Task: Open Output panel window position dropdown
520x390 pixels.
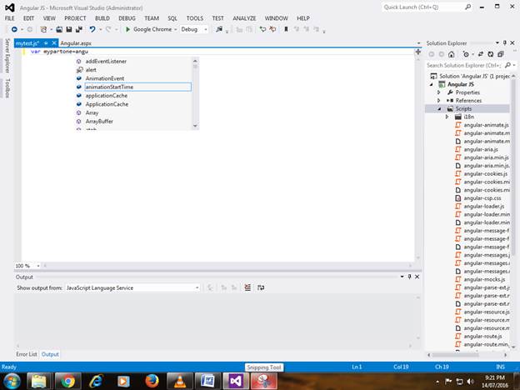Action: (402, 277)
